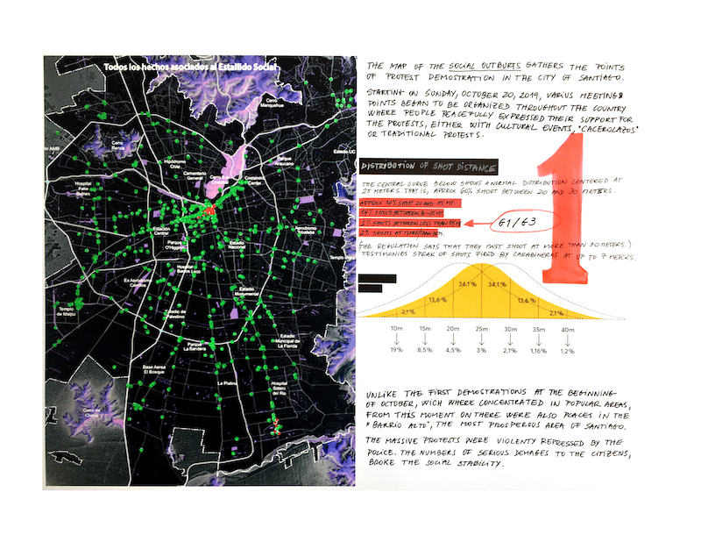Click the "Base Aérea El Bosque" map label

(x=154, y=369)
